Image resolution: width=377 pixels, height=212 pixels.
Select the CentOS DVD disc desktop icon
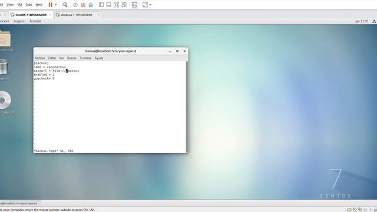pyautogui.click(x=5, y=100)
